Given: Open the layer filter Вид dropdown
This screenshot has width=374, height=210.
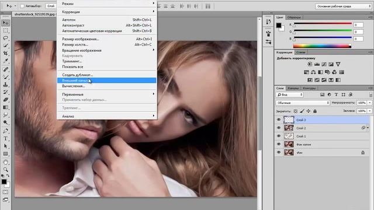Looking at the screenshot, I should click(x=290, y=94).
